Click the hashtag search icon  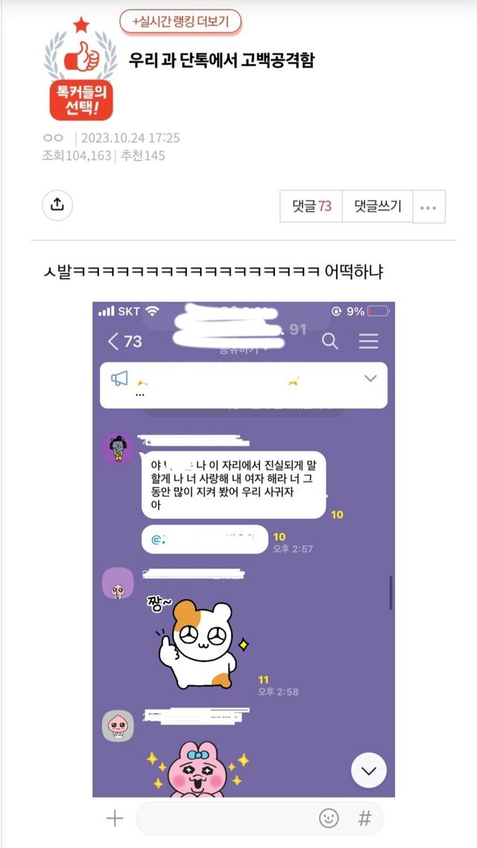pyautogui.click(x=365, y=818)
